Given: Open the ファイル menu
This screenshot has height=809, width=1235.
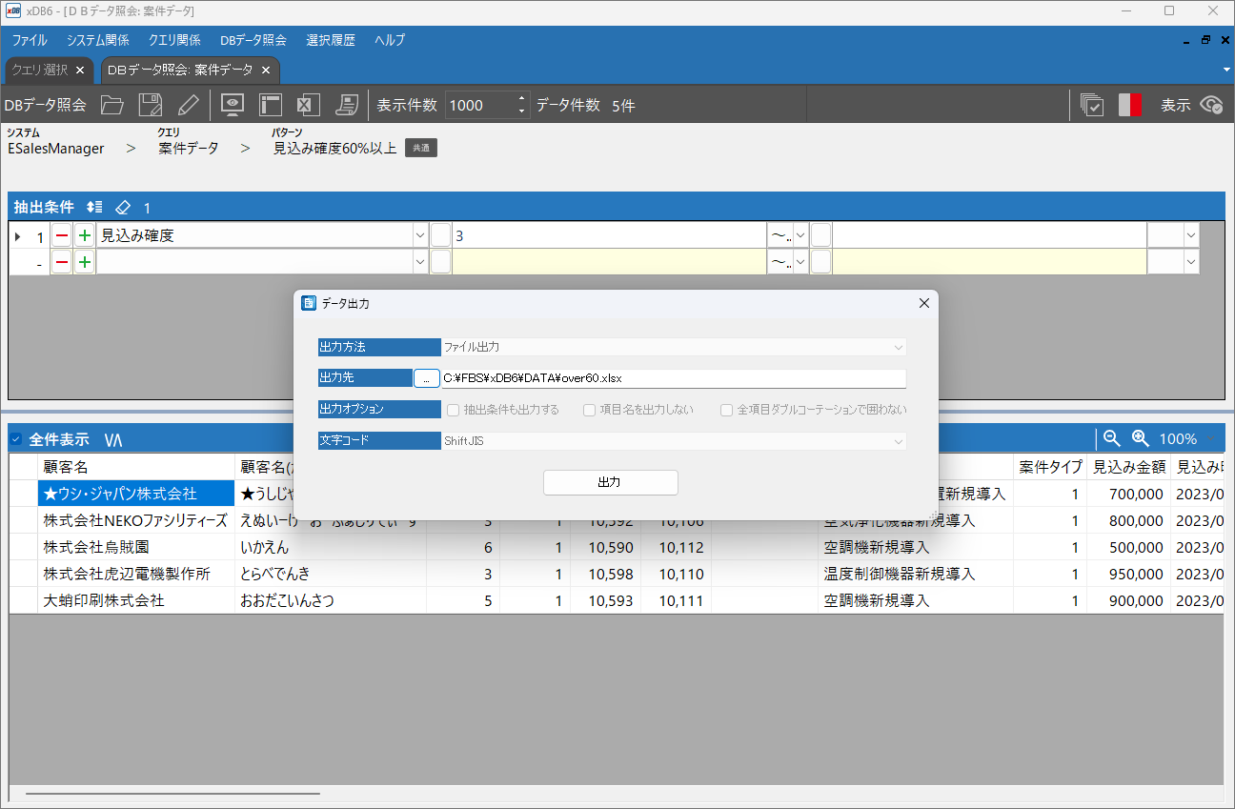Looking at the screenshot, I should 30,40.
